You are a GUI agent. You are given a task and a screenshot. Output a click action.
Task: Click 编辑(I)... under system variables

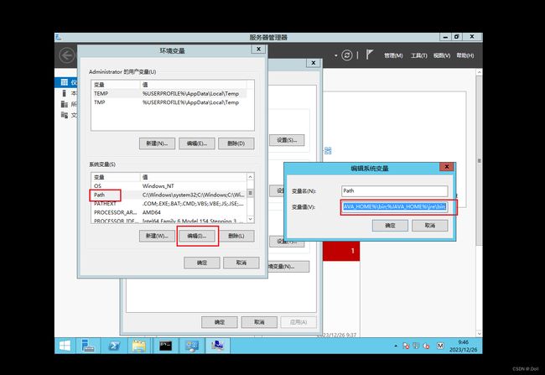(x=197, y=236)
